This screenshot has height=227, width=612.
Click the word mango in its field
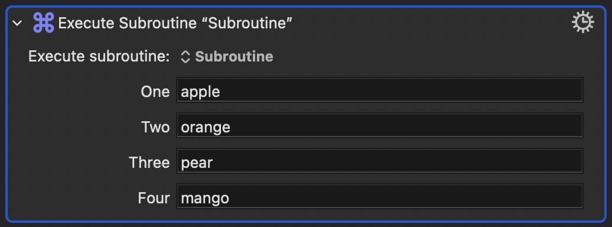tap(205, 199)
